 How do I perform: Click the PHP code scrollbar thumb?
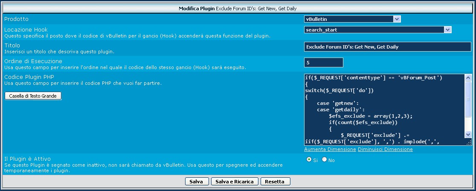(468, 99)
